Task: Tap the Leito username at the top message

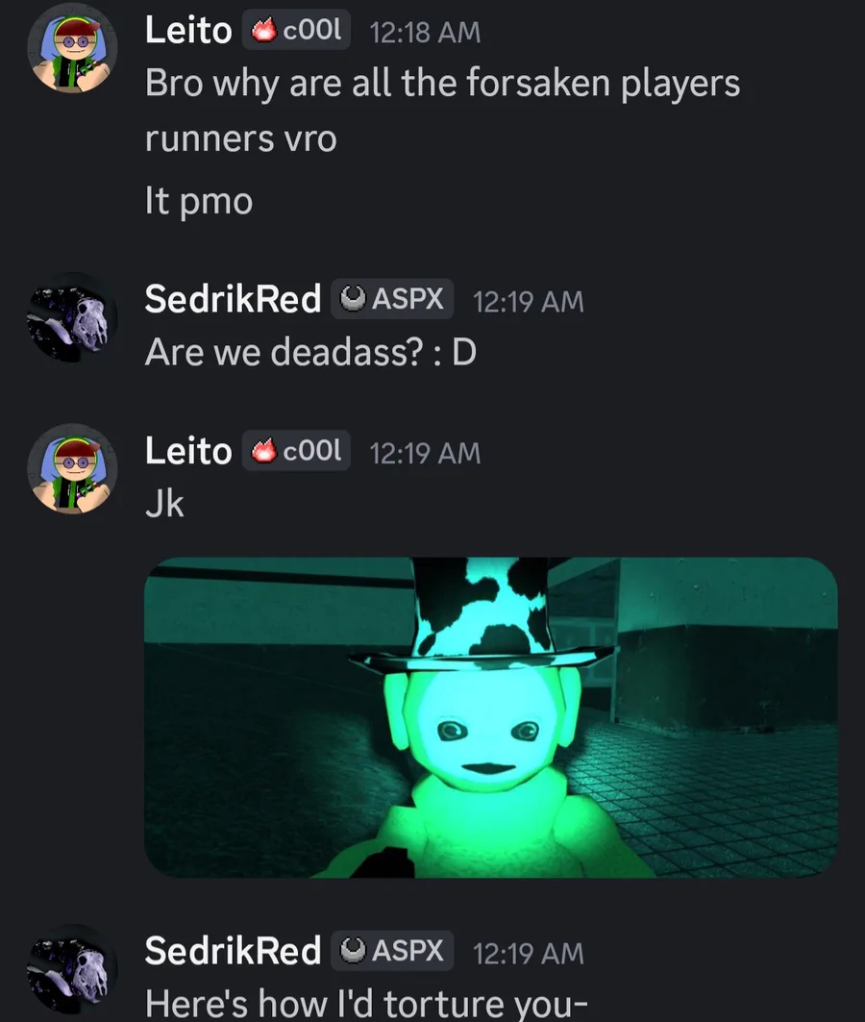Action: pos(188,31)
